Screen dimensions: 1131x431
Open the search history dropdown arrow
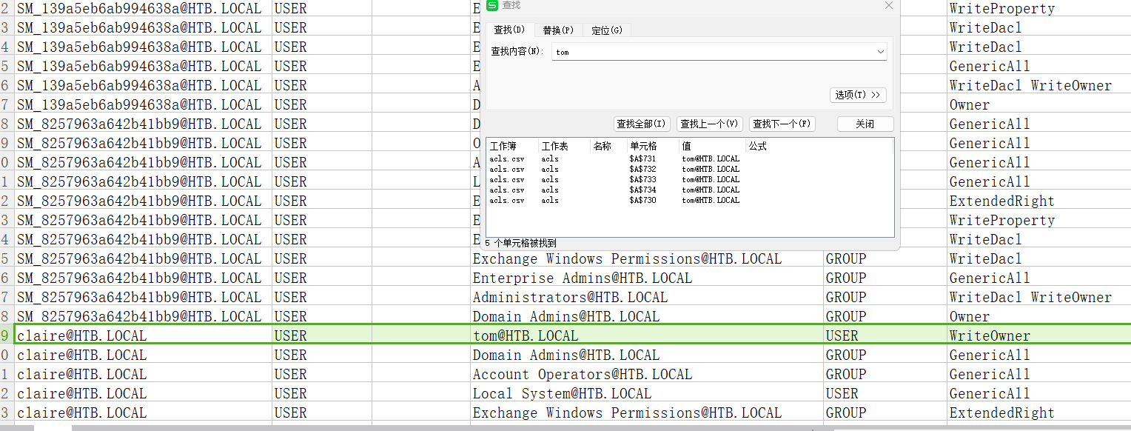click(880, 52)
